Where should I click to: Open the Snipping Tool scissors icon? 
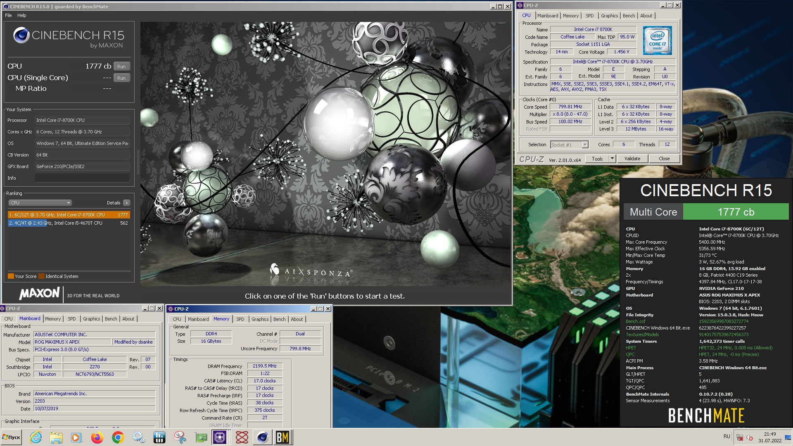[180, 437]
